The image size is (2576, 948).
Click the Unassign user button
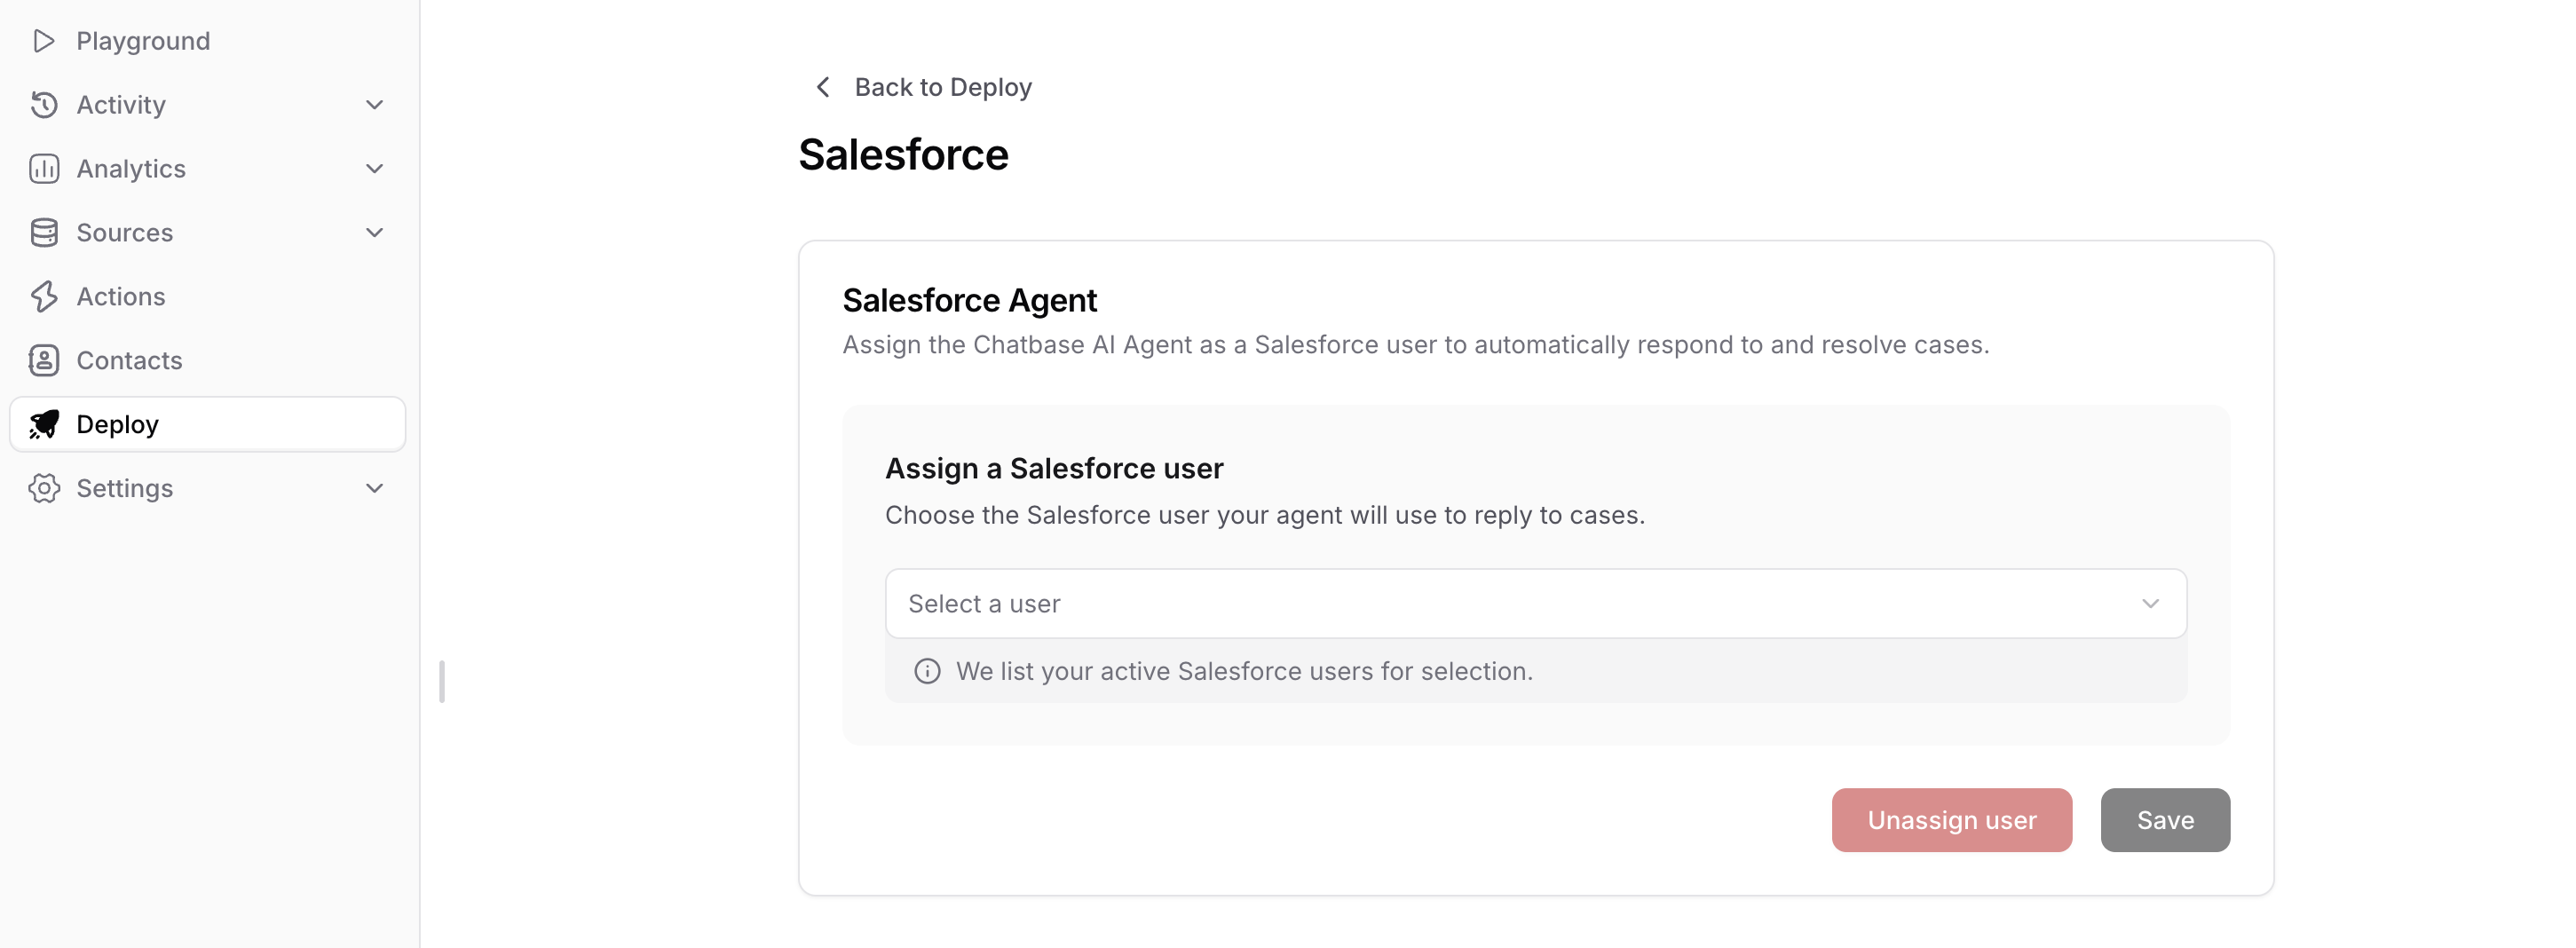click(1951, 820)
